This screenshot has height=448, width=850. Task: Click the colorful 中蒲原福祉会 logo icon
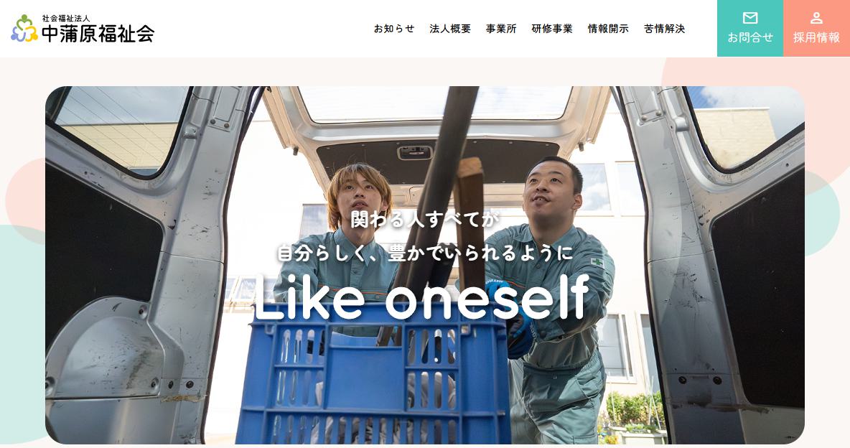pos(24,29)
